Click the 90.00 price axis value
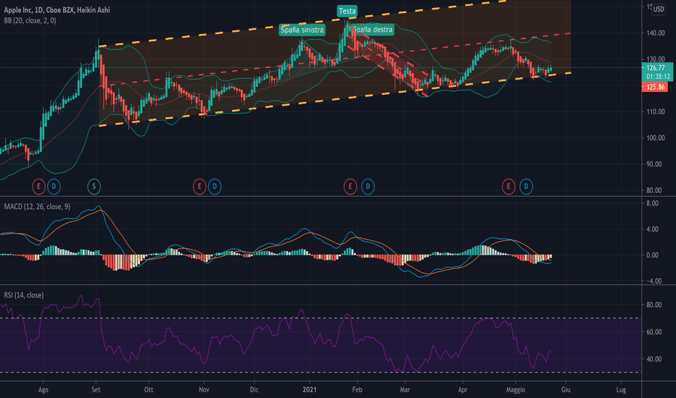This screenshot has height=398, width=676. pyautogui.click(x=656, y=164)
